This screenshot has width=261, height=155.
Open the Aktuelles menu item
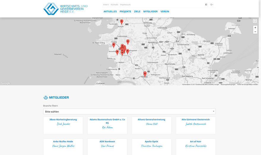click(110, 12)
